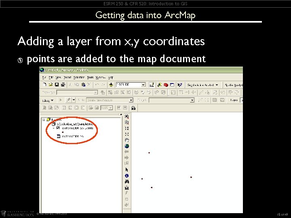Open the Insert menu
The width and height of the screenshot is (291, 218).
67,77
